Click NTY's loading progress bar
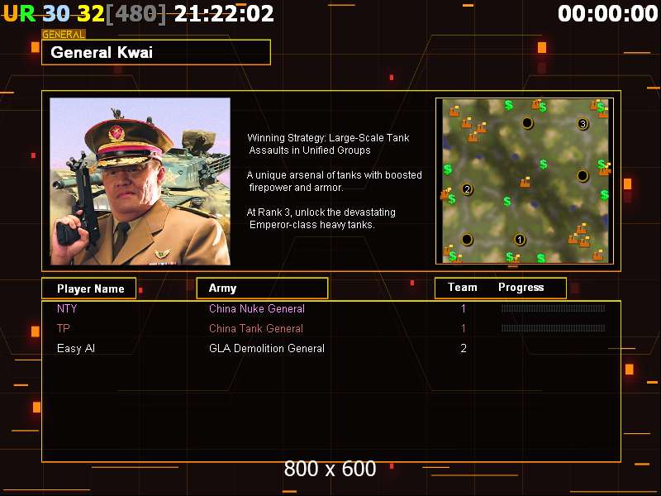Screen dimensions: 661x496 pos(553,308)
